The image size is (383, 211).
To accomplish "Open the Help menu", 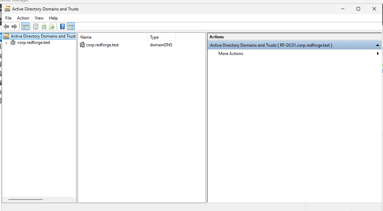I will 53,18.
